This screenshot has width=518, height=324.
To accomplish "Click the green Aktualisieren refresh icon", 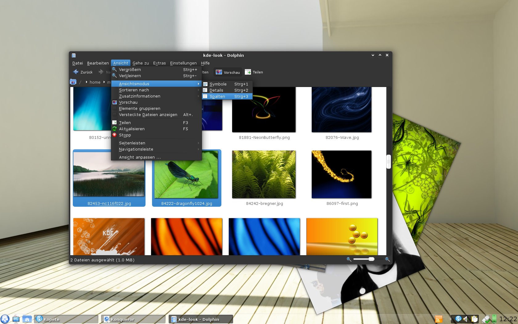I will [x=114, y=129].
